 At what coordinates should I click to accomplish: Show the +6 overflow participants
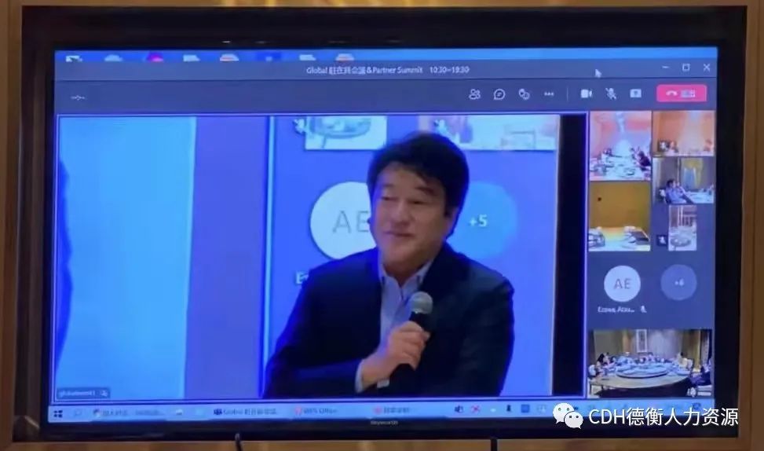coord(678,282)
